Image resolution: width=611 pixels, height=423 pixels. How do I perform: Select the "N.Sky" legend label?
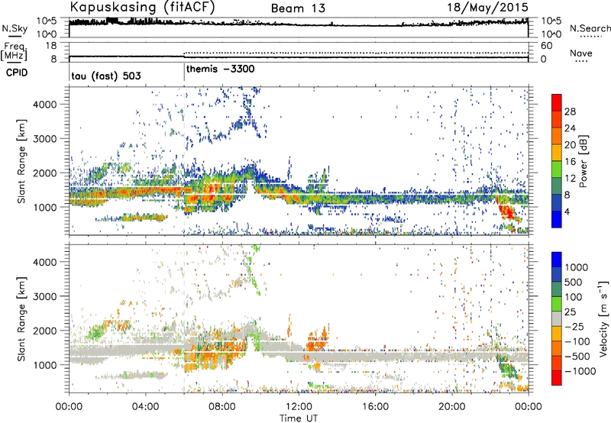pyautogui.click(x=15, y=28)
